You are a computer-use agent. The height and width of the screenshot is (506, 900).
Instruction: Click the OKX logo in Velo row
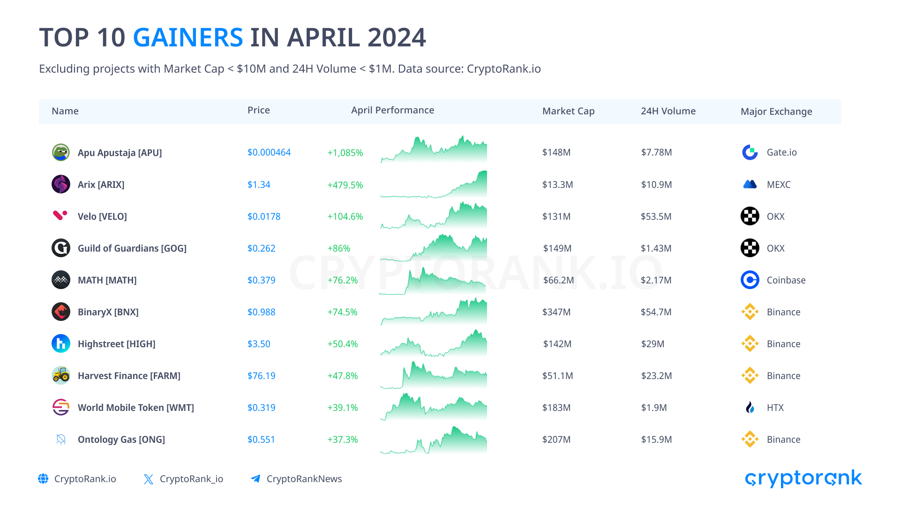coord(750,216)
